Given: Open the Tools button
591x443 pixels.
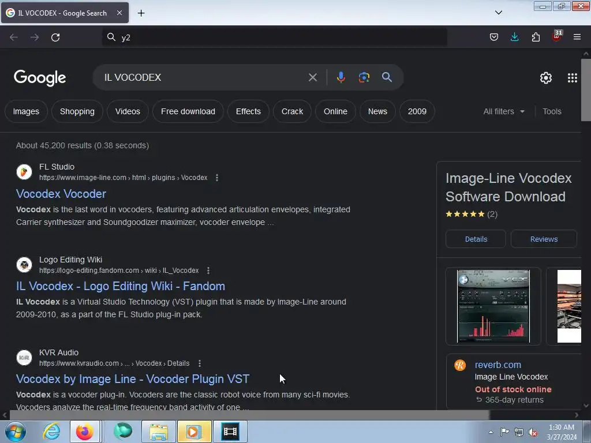Looking at the screenshot, I should (552, 111).
